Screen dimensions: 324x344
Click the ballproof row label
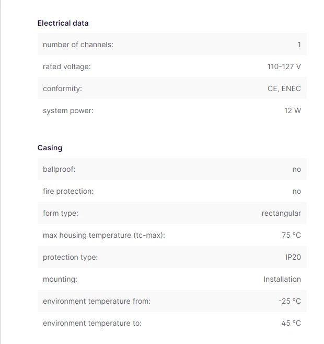pos(59,169)
